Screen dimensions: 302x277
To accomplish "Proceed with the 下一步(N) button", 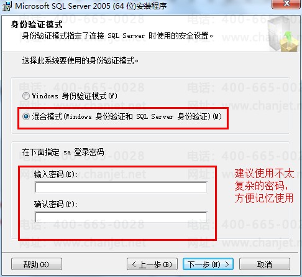I will coord(208,264).
